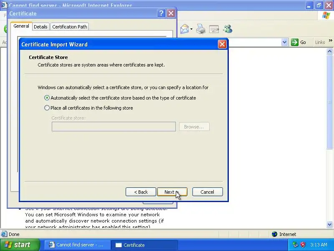Click the Certificate store text field
The height and width of the screenshot is (251, 334).
tap(114, 127)
